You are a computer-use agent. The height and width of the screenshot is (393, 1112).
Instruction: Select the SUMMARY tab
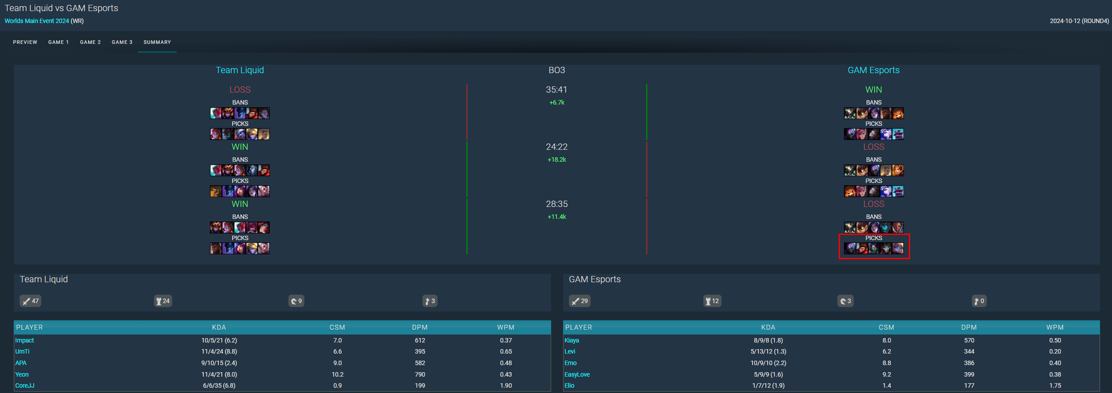[x=157, y=42]
